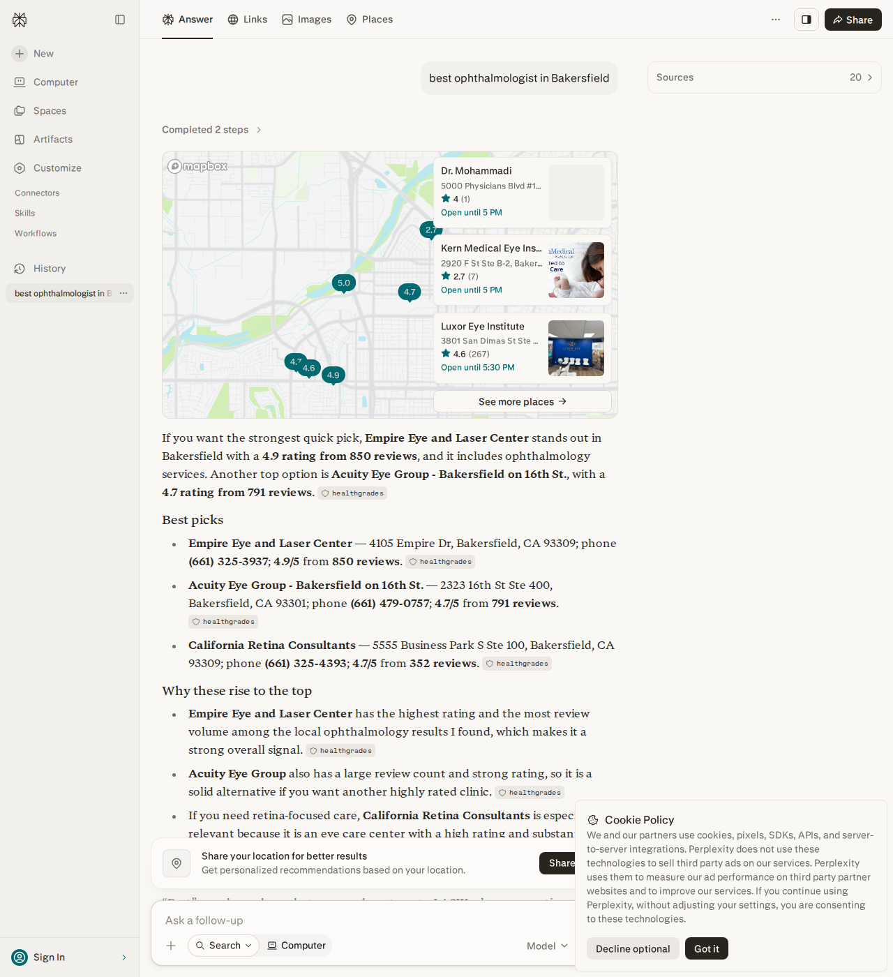Viewport: 893px width, 977px height.
Task: Expand the Completed 2 steps section
Action: click(x=212, y=130)
